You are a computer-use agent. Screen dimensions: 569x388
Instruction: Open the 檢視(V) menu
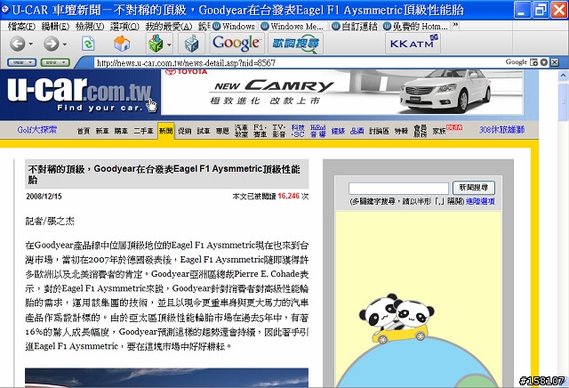coord(90,26)
